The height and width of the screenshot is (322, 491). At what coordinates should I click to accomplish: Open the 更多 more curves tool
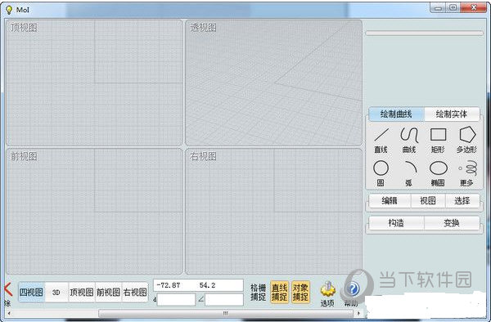pyautogui.click(x=467, y=173)
